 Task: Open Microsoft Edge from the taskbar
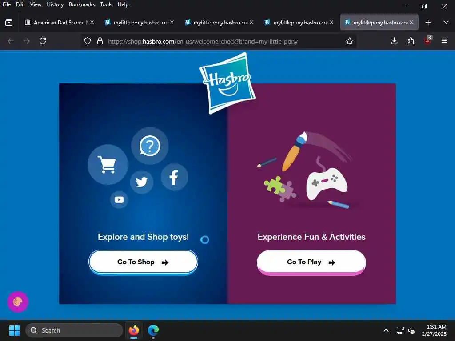coord(153,330)
